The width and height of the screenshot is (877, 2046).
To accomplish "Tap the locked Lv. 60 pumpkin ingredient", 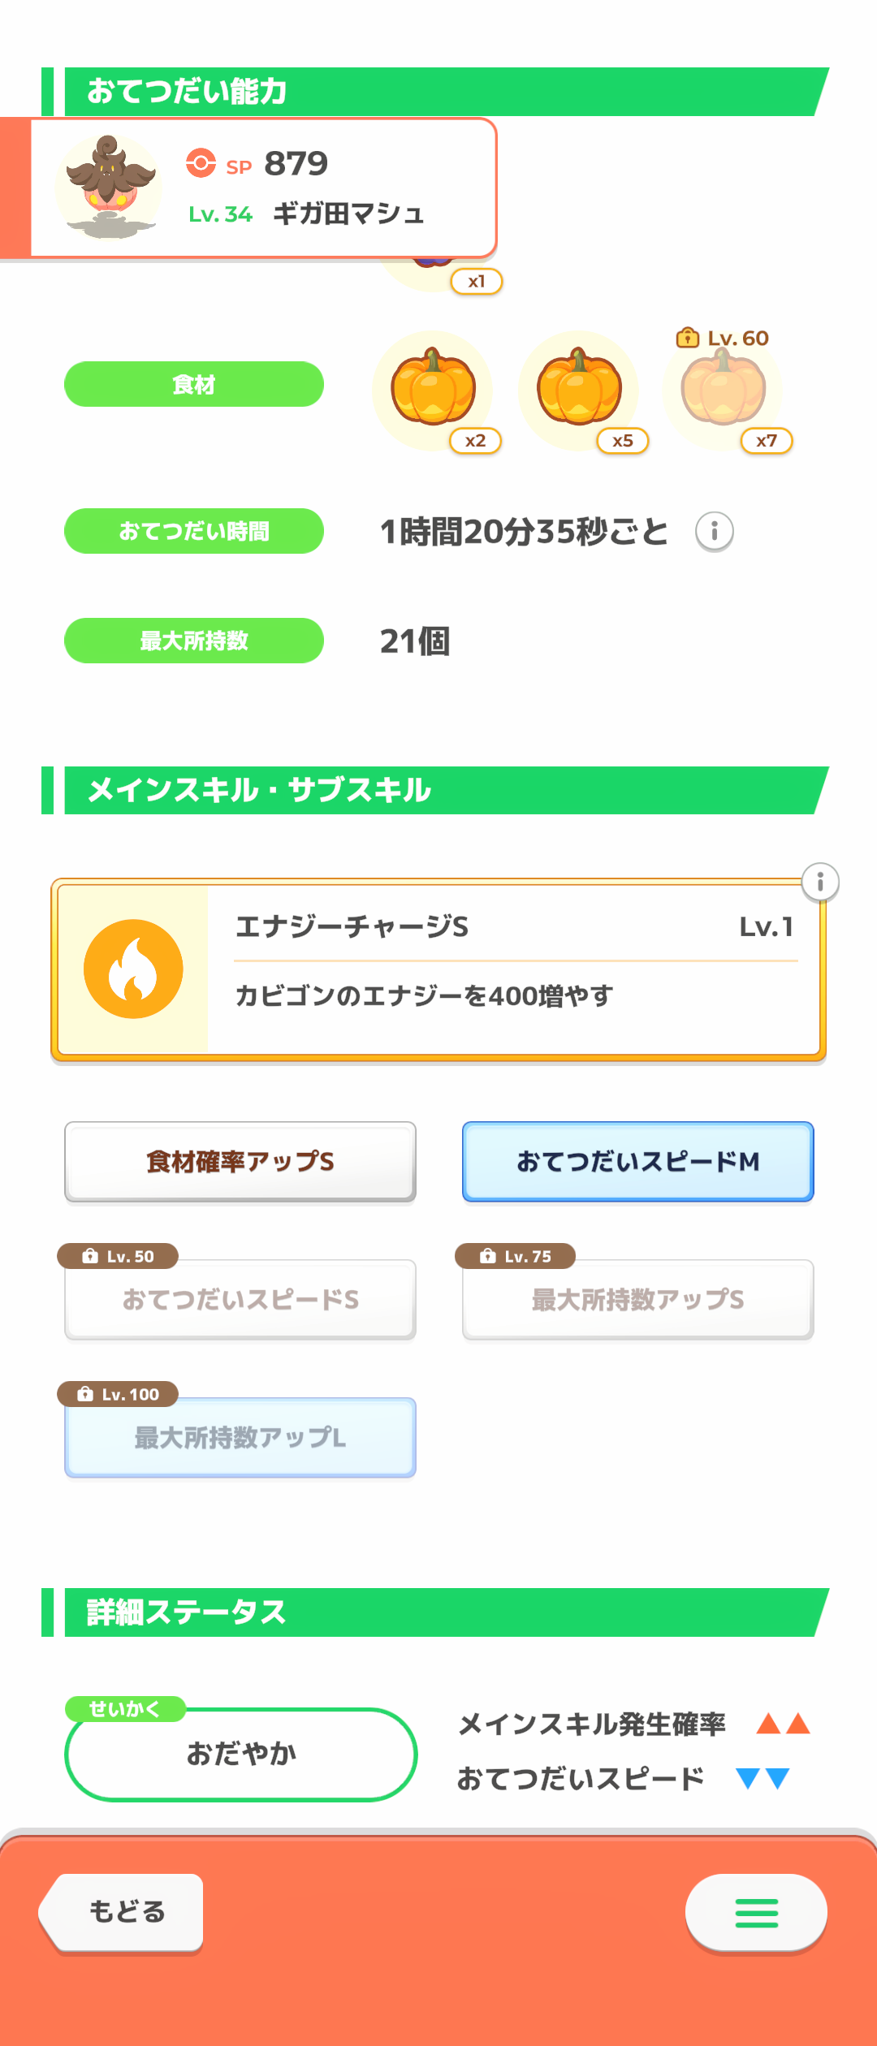I will (x=723, y=388).
